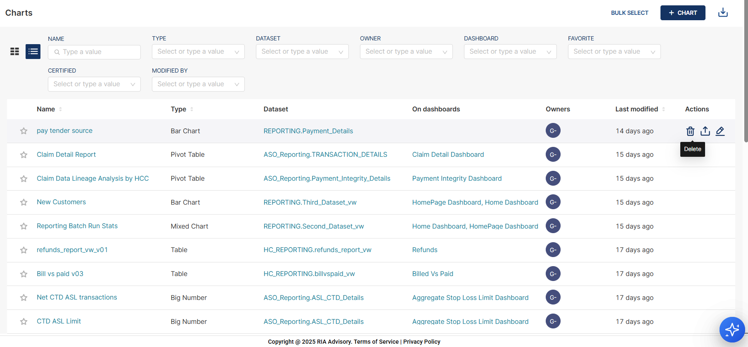The height and width of the screenshot is (347, 748).
Task: Favorite the Claim Detail Report chart
Action: coord(24,155)
